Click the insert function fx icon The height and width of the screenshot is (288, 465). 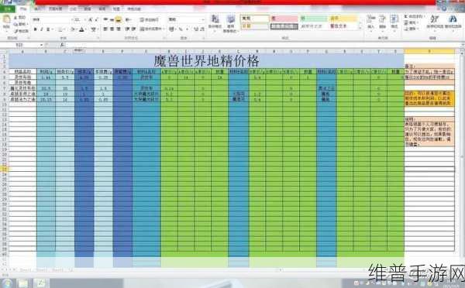click(62, 45)
